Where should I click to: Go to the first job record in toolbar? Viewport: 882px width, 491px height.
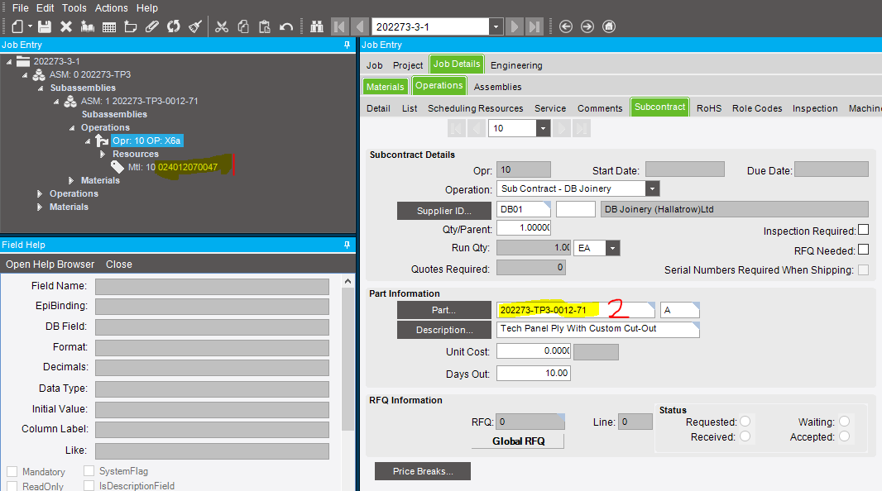coord(339,26)
